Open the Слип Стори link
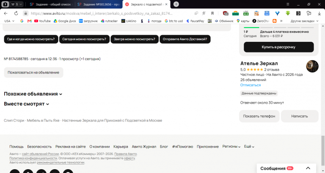This screenshot has width=325, height=173. 14,121
